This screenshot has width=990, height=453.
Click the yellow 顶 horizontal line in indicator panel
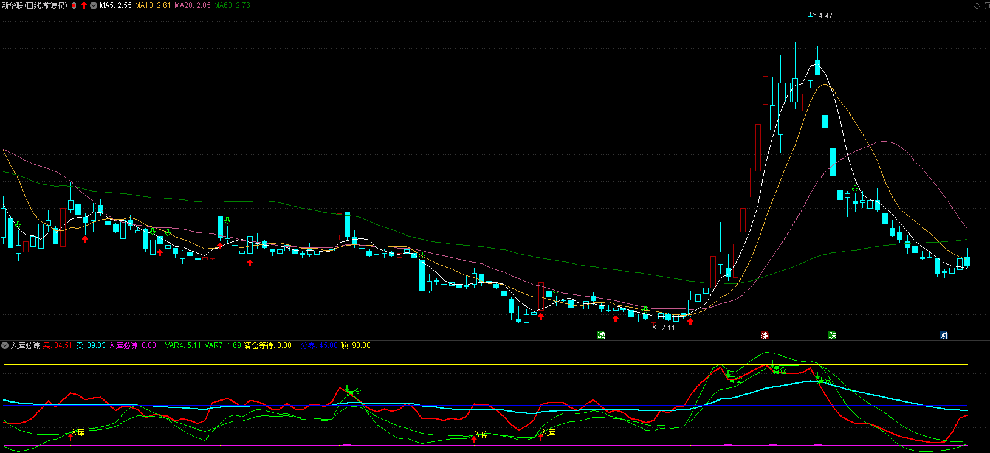coord(485,365)
